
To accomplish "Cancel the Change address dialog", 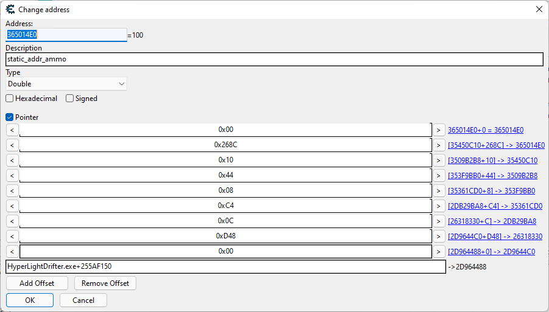I will [x=83, y=300].
